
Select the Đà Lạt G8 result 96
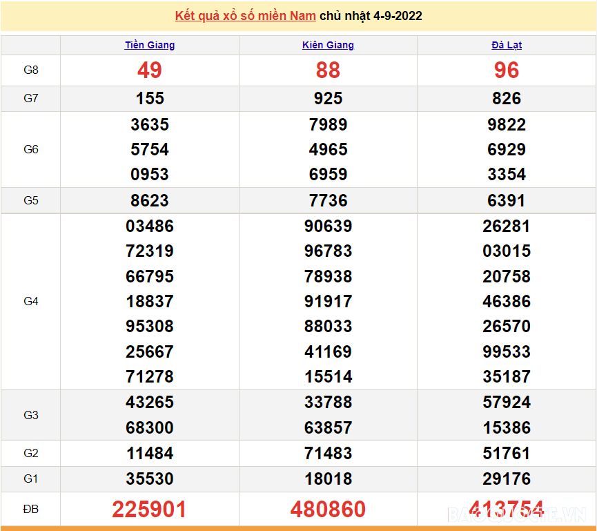507,70
